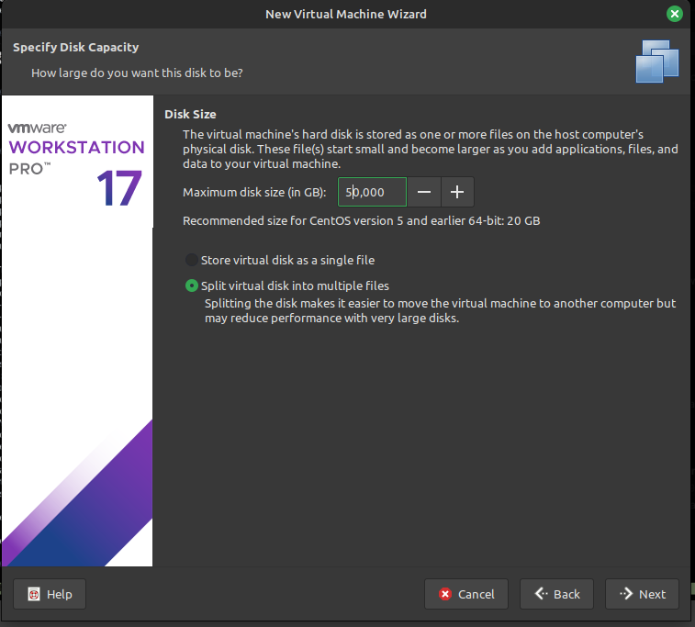The image size is (695, 627).
Task: Click the VMware Workstation Pro 17 logo
Action: 76,165
